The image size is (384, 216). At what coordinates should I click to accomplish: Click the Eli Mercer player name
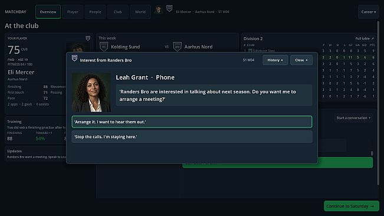[x=21, y=72]
